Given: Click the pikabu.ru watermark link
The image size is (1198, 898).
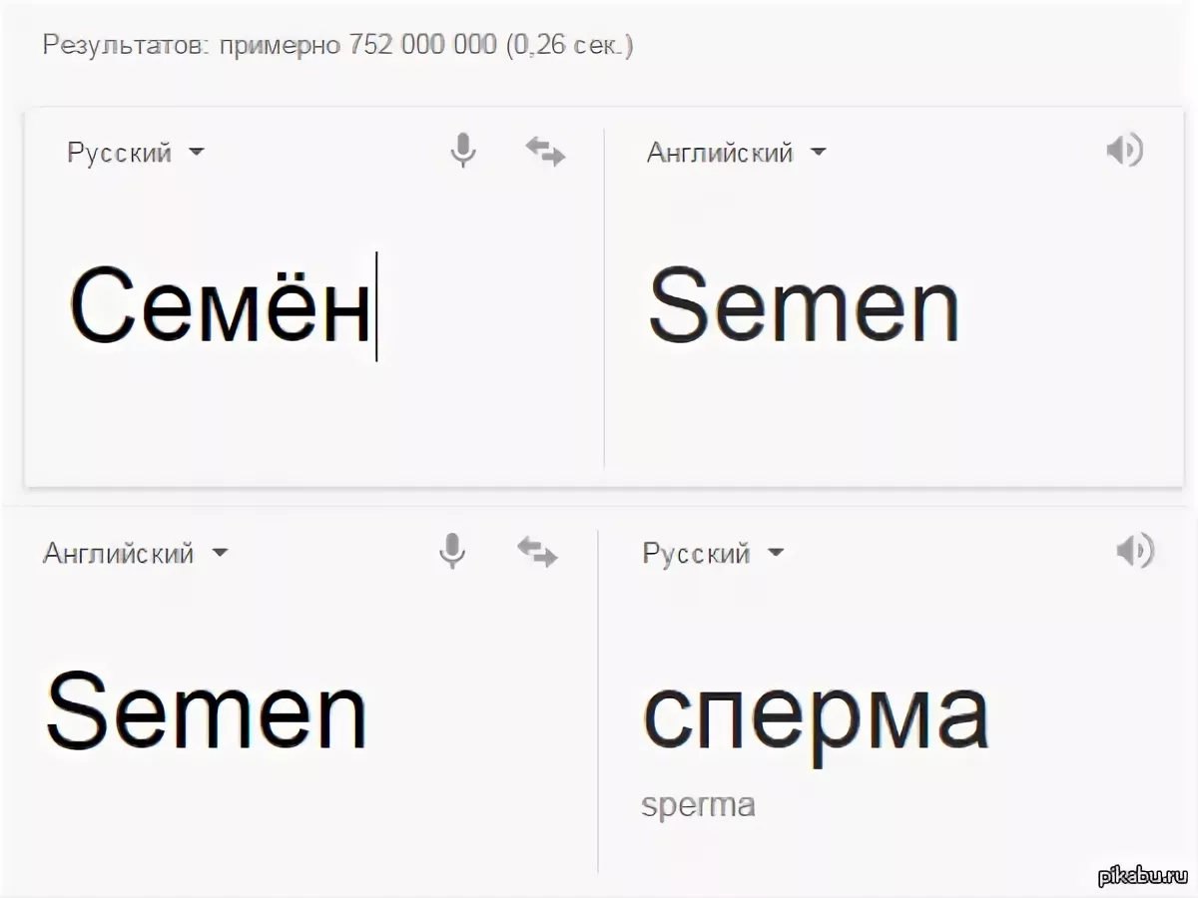Looking at the screenshot, I should (1144, 876).
